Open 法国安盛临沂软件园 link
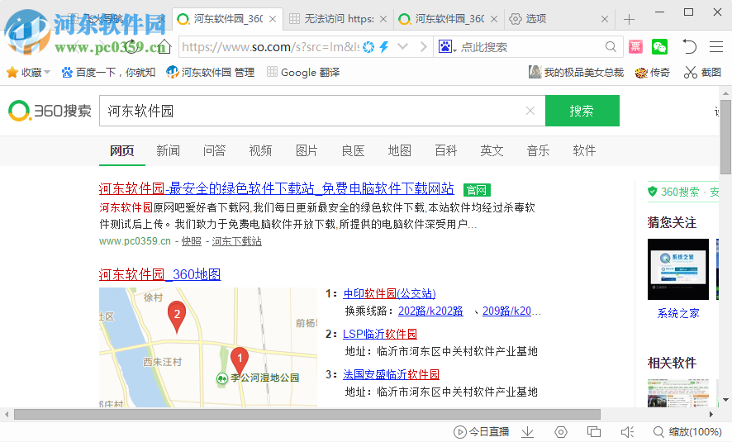Viewport: 732px width, 442px height. [x=392, y=374]
